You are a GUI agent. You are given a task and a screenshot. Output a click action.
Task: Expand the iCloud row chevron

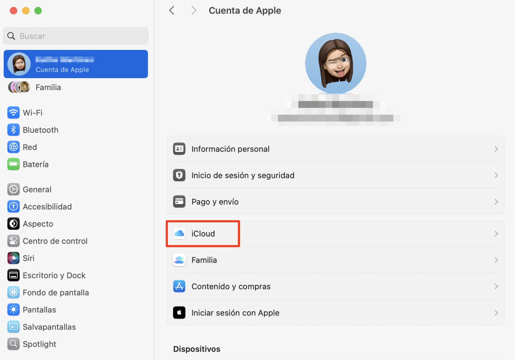496,234
